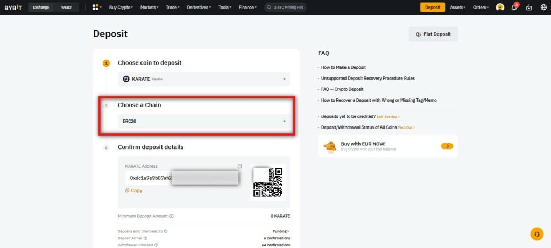Click the search magnifier icon
This screenshot has width=551, height=248.
point(269,8)
